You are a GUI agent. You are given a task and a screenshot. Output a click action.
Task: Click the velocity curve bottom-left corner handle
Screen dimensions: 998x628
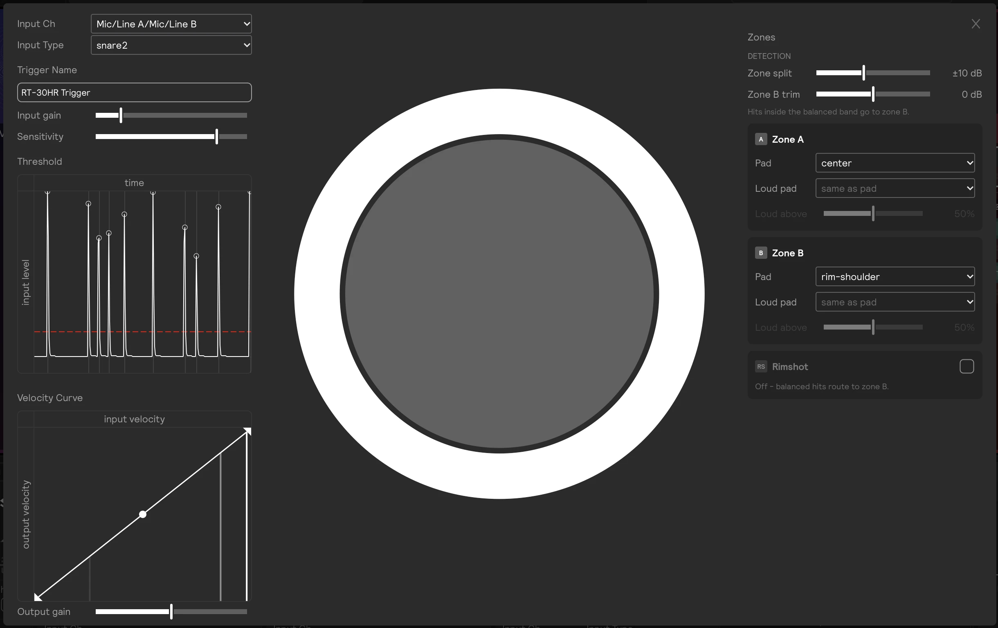click(x=38, y=597)
